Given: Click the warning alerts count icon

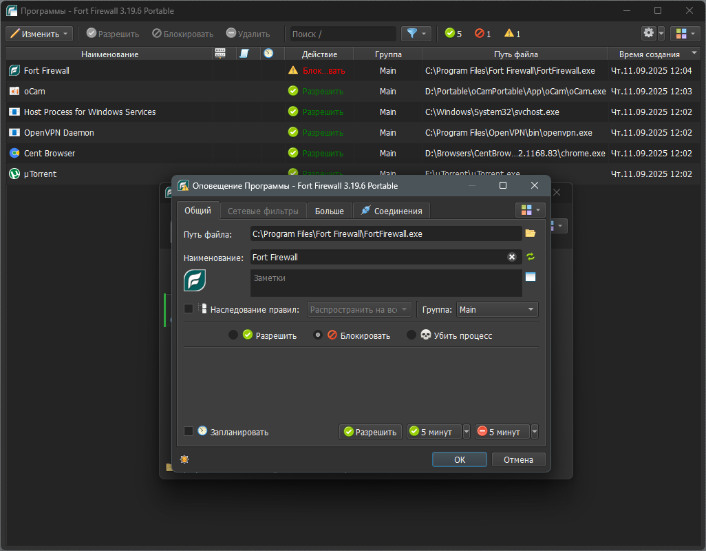Looking at the screenshot, I should pos(509,33).
